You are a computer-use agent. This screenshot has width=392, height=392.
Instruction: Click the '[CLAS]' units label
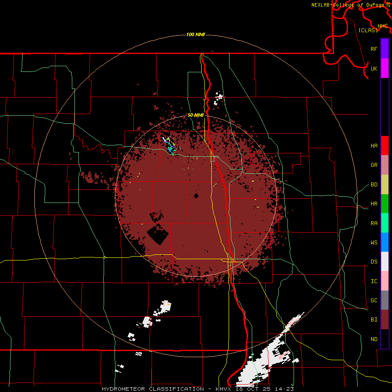pyautogui.click(x=368, y=30)
